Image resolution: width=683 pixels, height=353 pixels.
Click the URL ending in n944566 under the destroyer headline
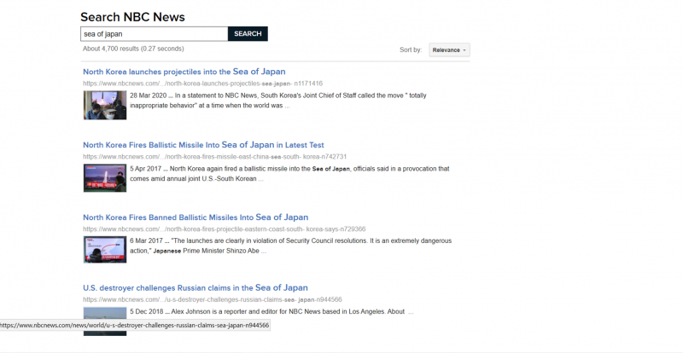[x=212, y=300]
